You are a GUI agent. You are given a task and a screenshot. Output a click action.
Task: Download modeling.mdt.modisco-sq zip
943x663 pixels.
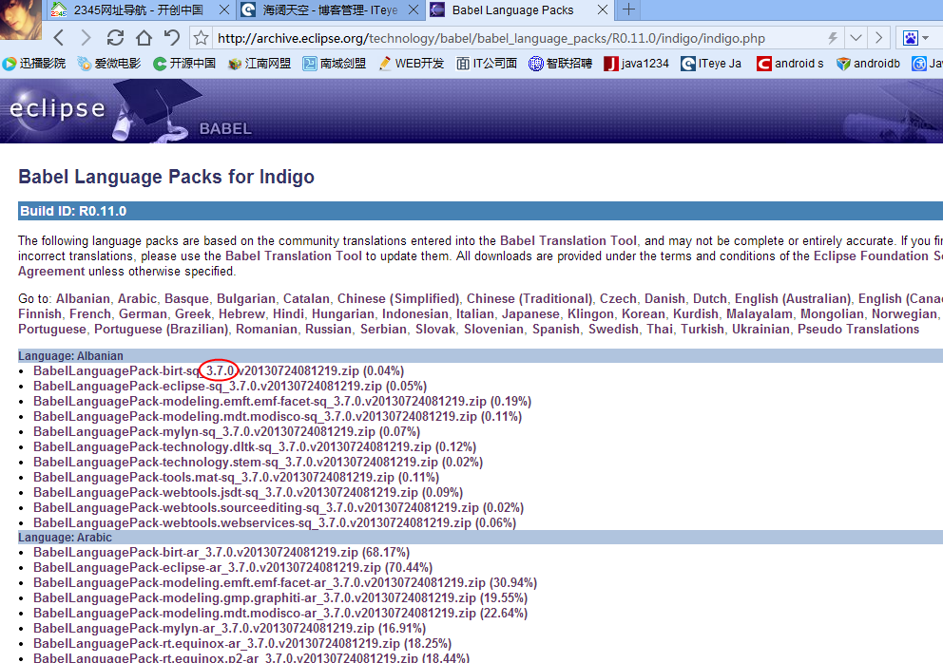coord(255,417)
